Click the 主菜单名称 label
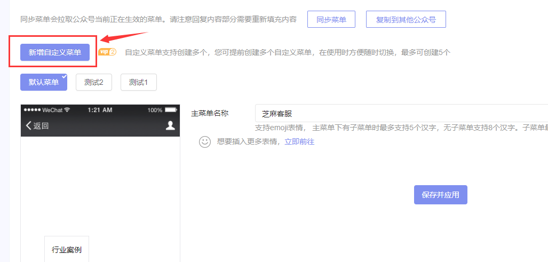The height and width of the screenshot is (262, 548). pyautogui.click(x=210, y=113)
